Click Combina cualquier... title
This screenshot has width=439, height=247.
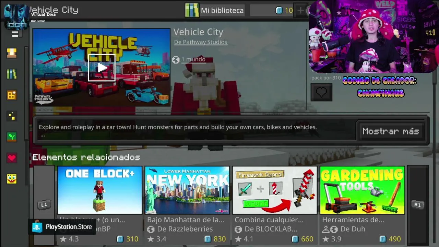pyautogui.click(x=269, y=220)
